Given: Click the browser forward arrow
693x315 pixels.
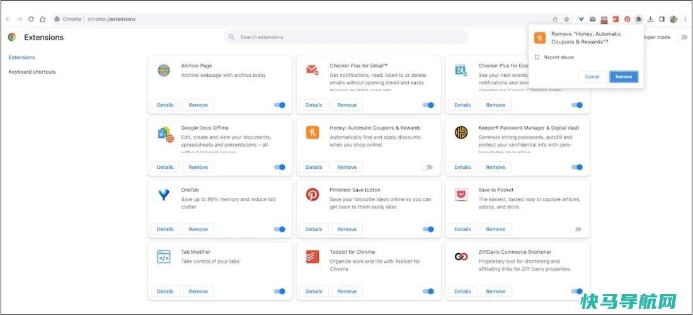Looking at the screenshot, I should (20, 19).
